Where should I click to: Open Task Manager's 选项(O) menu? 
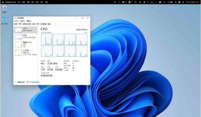point(23,21)
